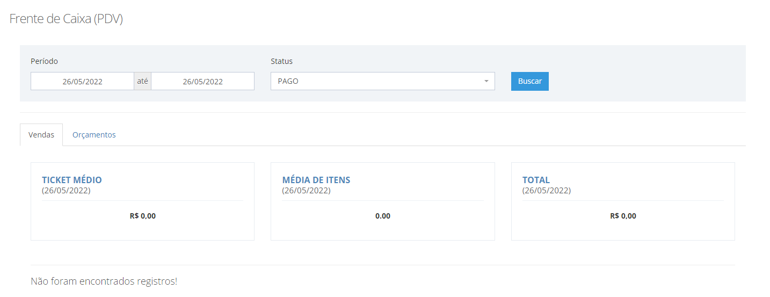Viewport: 770px width, 297px height.
Task: Expand the Status dropdown arrow
Action: [x=486, y=81]
